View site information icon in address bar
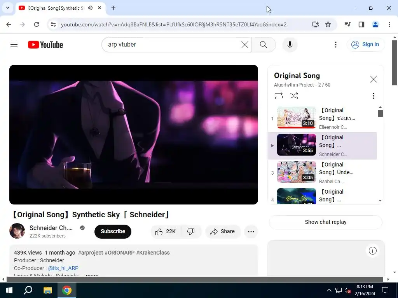The image size is (398, 298). [53, 24]
